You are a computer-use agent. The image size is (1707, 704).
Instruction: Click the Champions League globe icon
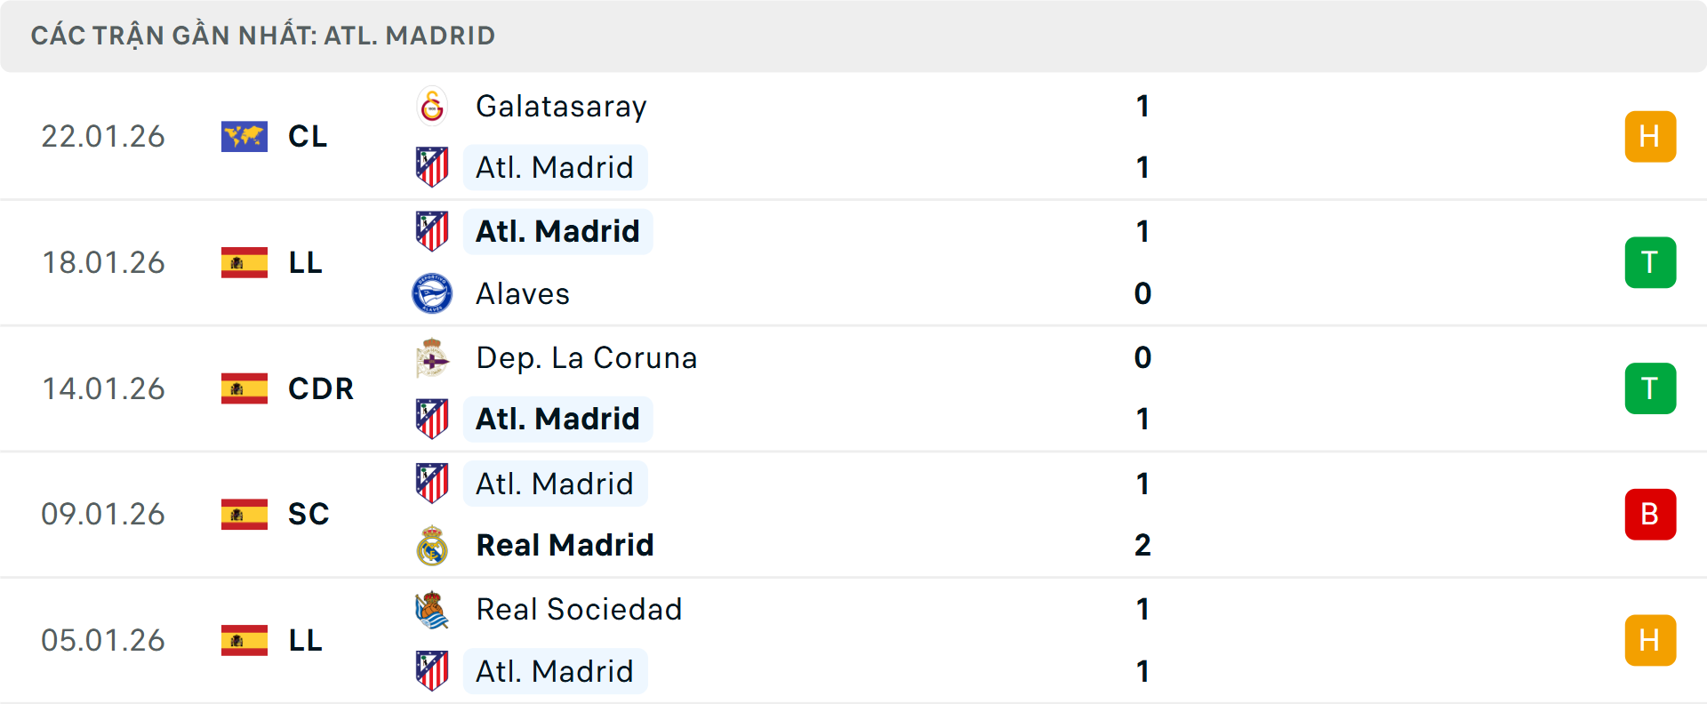coord(244,136)
